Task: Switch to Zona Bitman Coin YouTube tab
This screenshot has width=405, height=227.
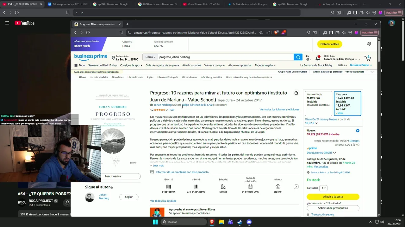Action: point(202,4)
